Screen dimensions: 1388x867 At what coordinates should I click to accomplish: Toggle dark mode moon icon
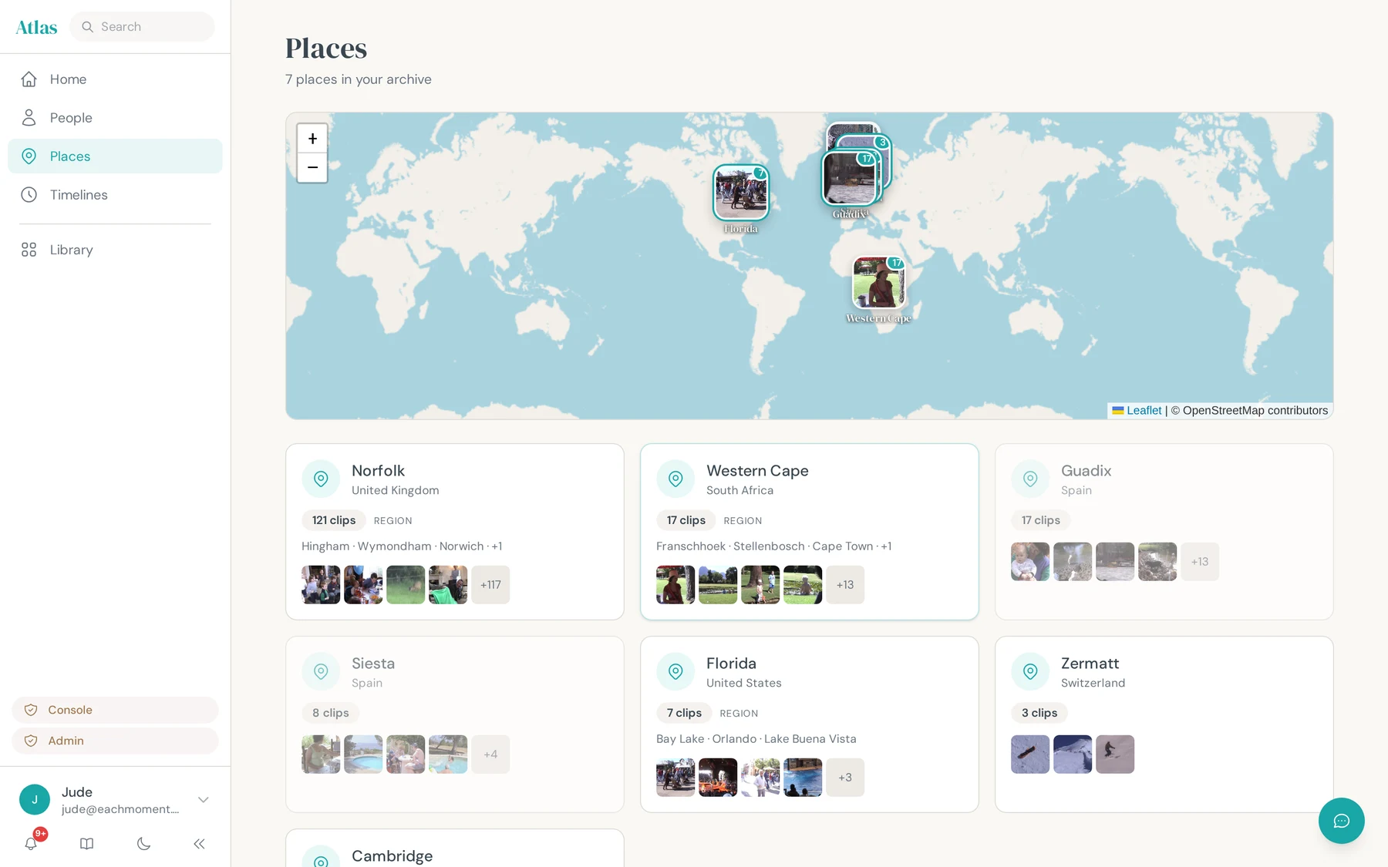point(143,844)
